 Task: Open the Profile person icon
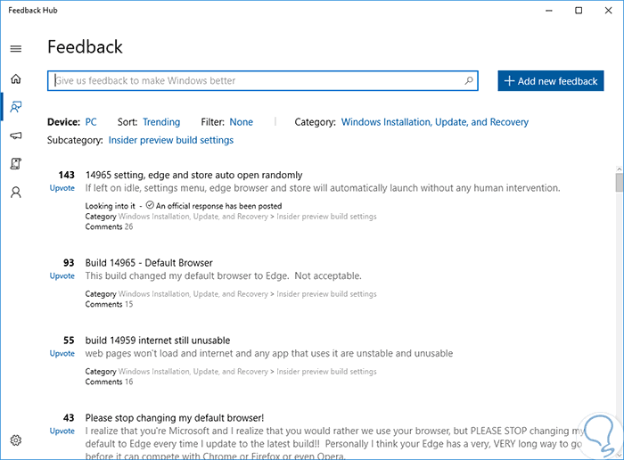16,192
